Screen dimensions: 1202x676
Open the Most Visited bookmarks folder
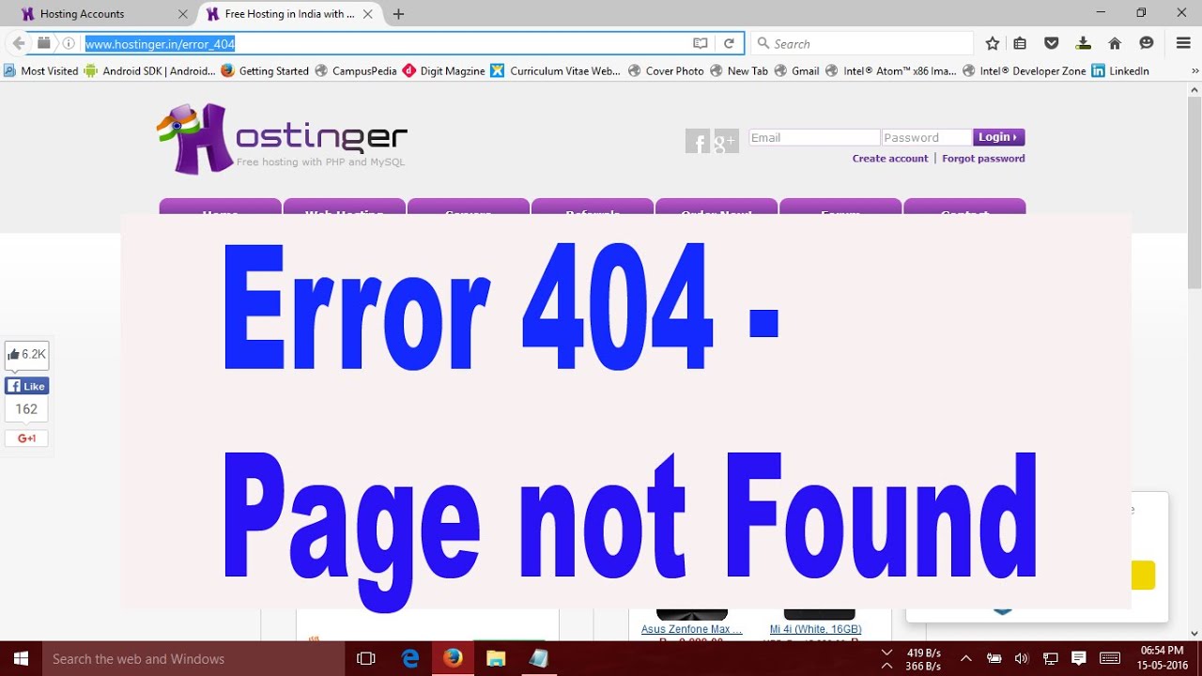(x=40, y=70)
